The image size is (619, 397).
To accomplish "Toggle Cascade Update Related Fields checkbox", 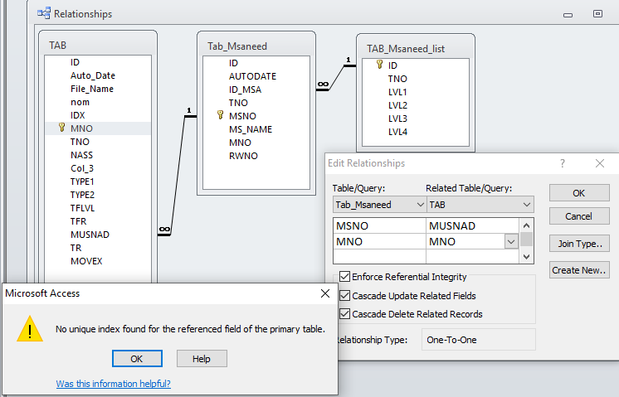I will click(x=344, y=295).
